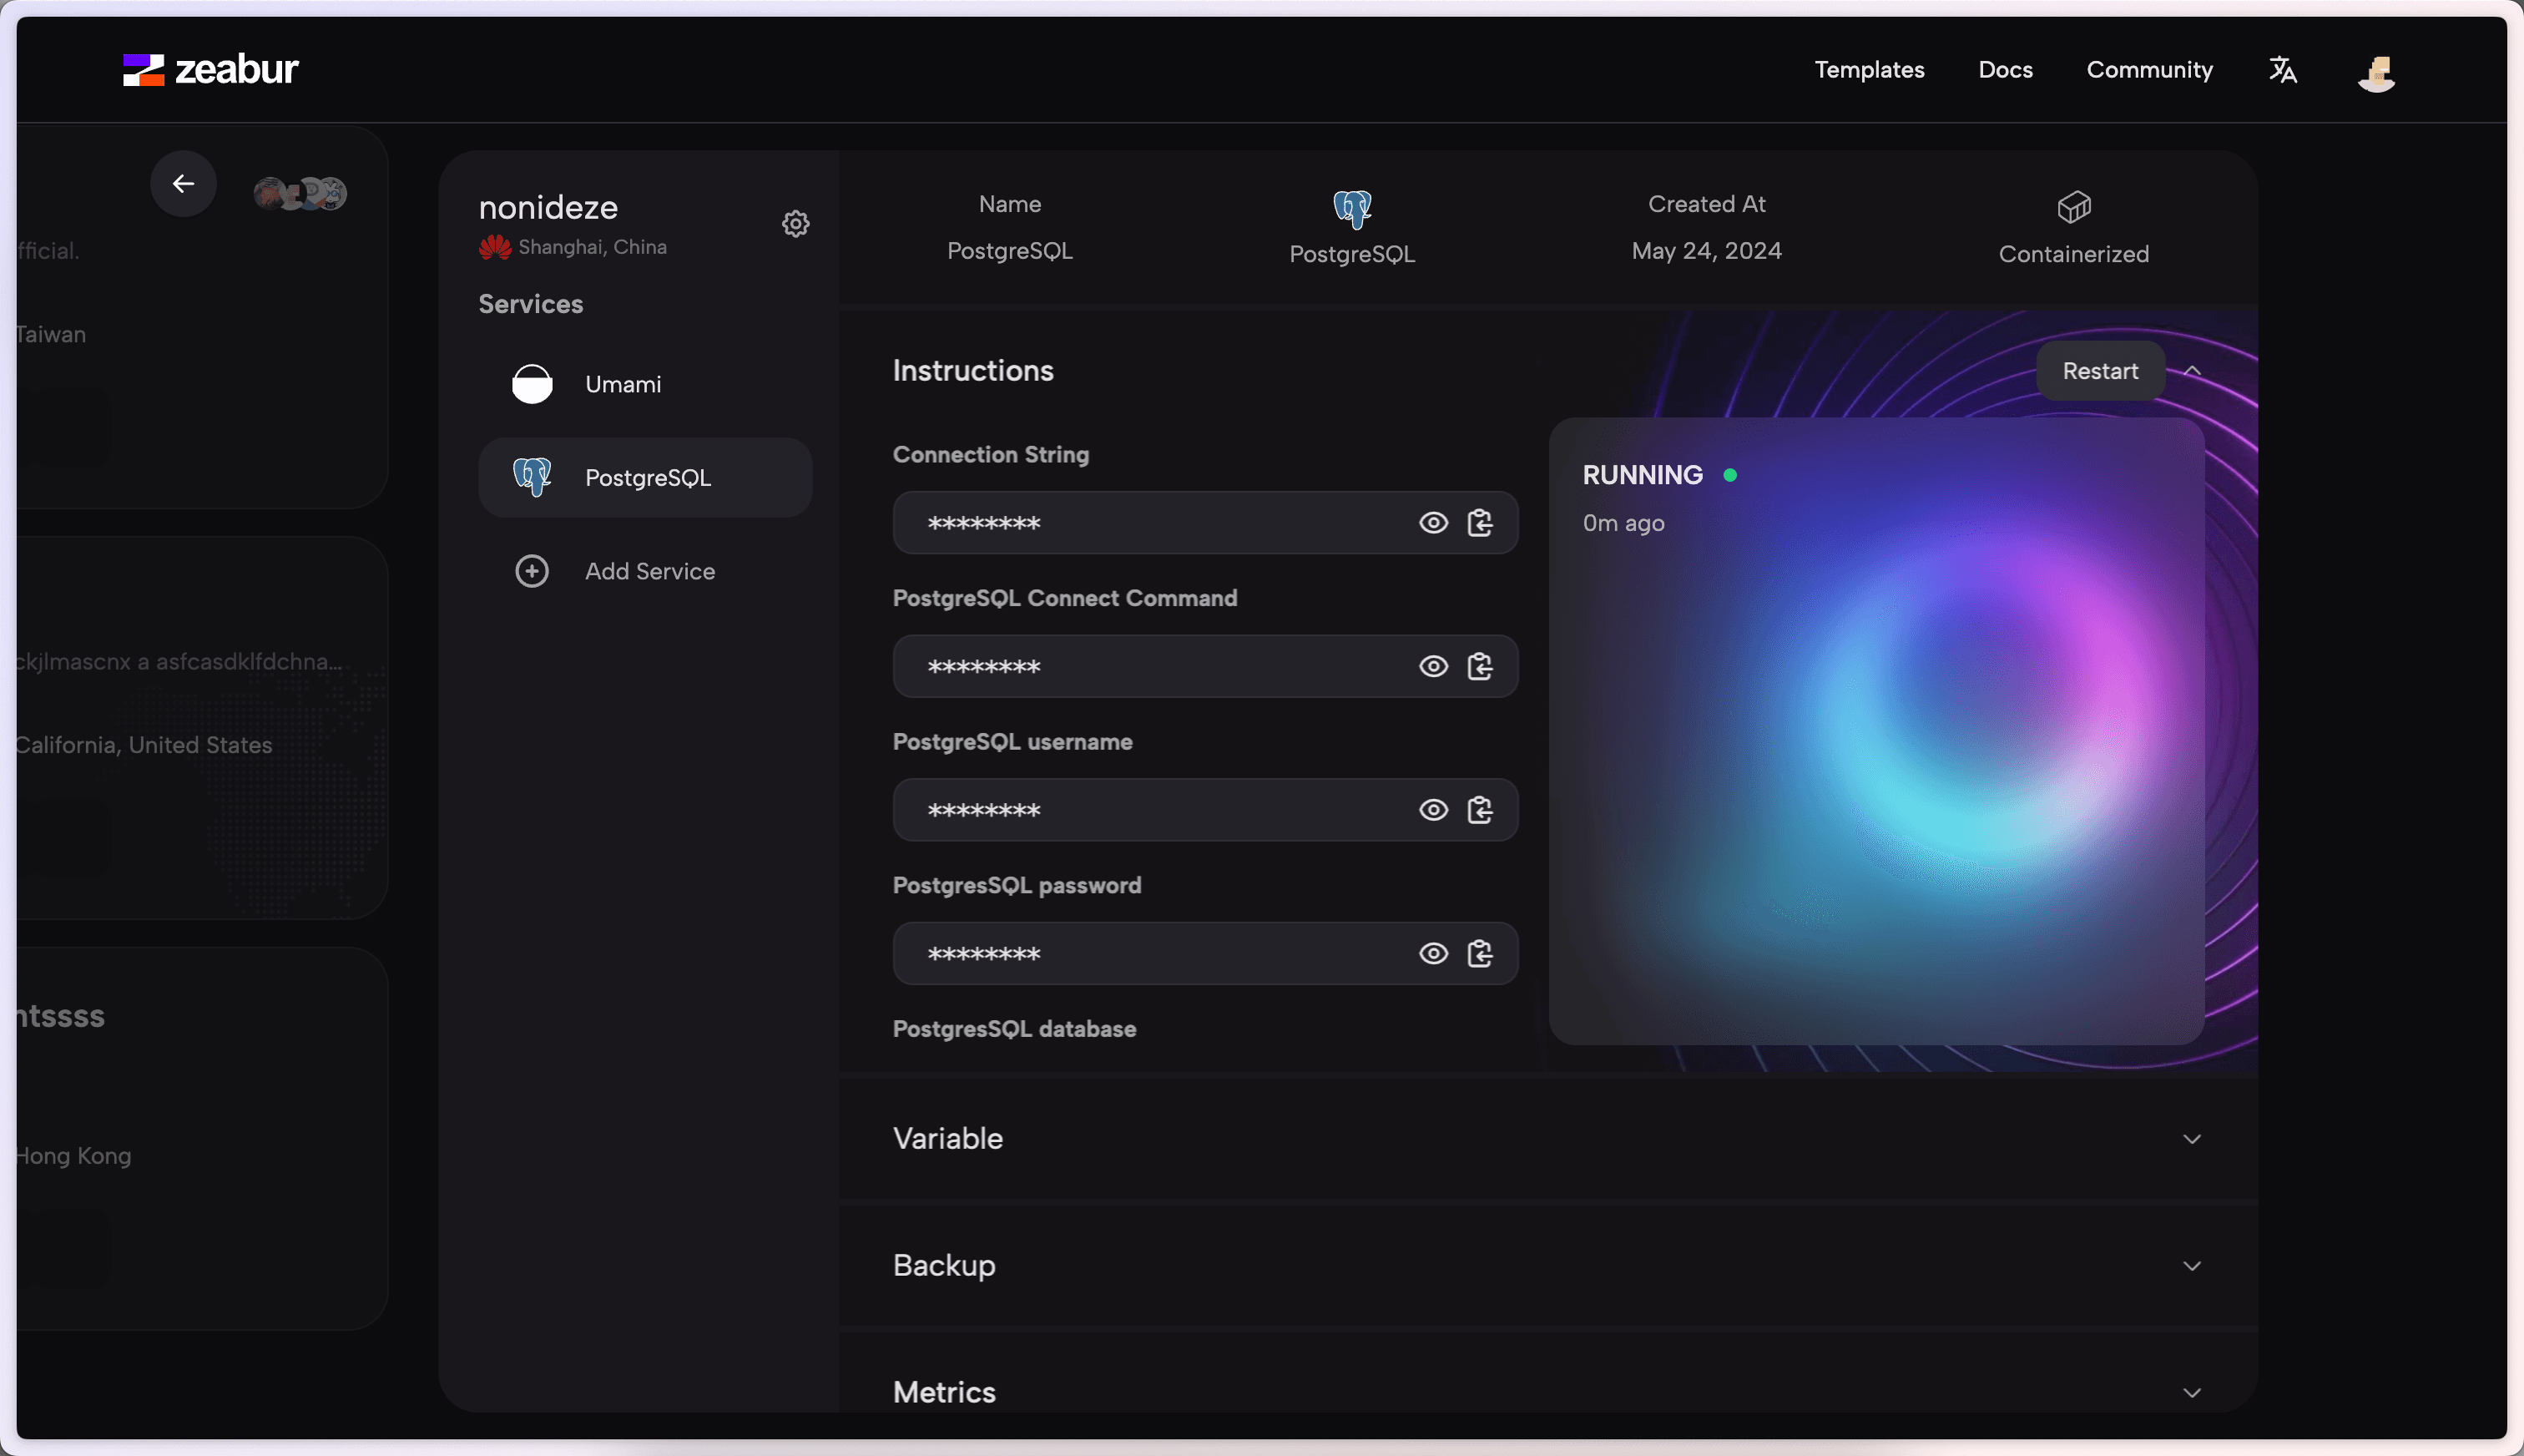Click Add Service
Screen dimensions: 2524x1456
coord(644,571)
